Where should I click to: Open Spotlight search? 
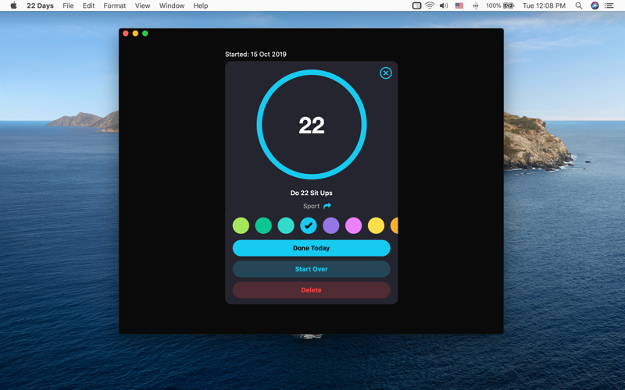click(579, 5)
